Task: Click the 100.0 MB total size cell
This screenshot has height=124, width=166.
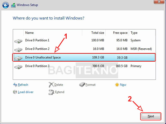Action: tap(98, 40)
